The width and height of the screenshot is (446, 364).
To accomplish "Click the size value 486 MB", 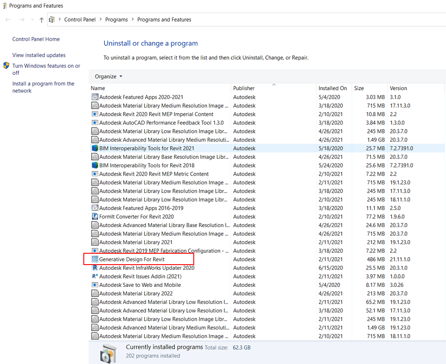I will [376, 259].
